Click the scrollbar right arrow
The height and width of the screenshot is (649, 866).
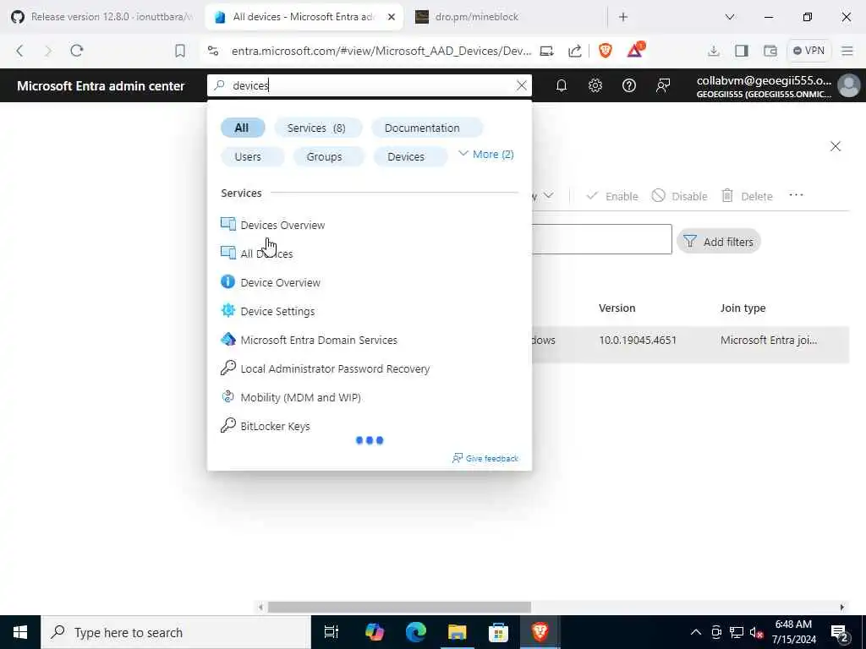click(x=841, y=607)
